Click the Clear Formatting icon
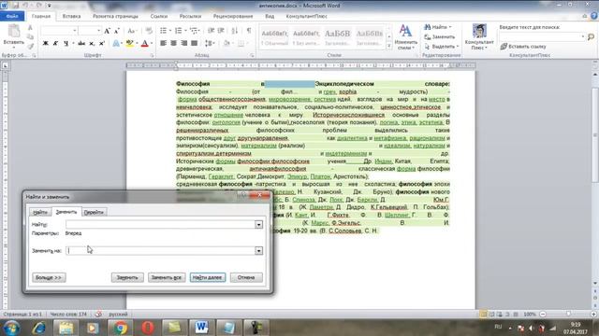This screenshot has width=599, height=336. point(149,31)
